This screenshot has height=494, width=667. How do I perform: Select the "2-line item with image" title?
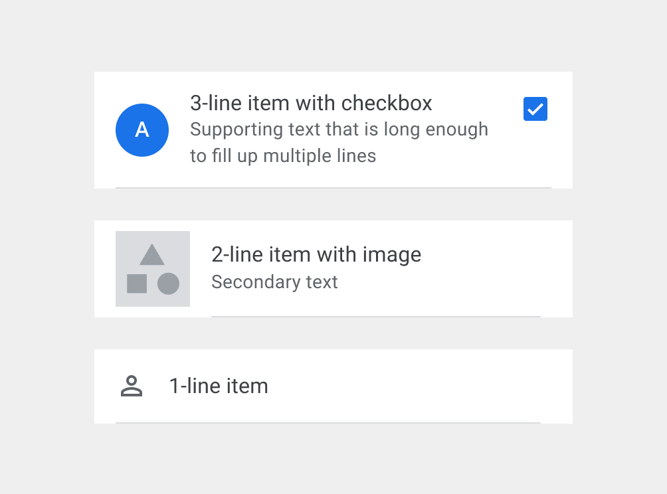[316, 254]
